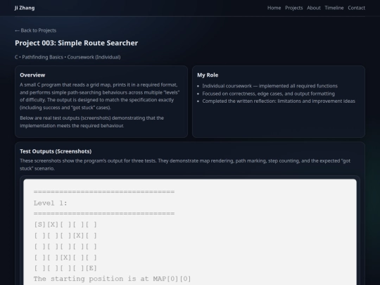The height and width of the screenshot is (285, 380).
Task: Go to the Projects nav link
Action: 293,8
